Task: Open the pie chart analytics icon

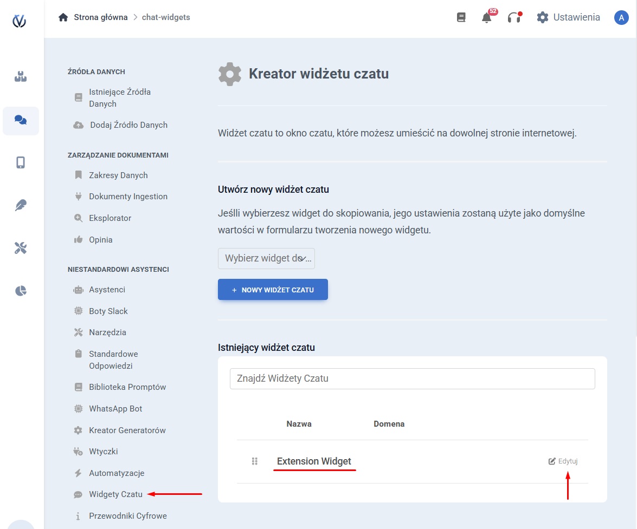Action: tap(21, 291)
